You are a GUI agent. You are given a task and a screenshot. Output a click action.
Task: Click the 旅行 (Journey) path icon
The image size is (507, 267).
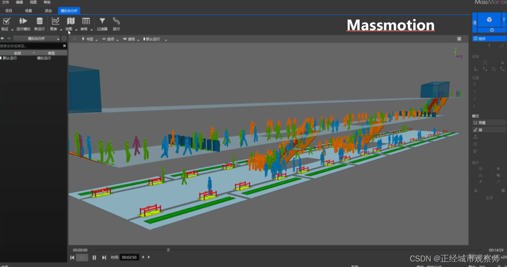coord(116,21)
